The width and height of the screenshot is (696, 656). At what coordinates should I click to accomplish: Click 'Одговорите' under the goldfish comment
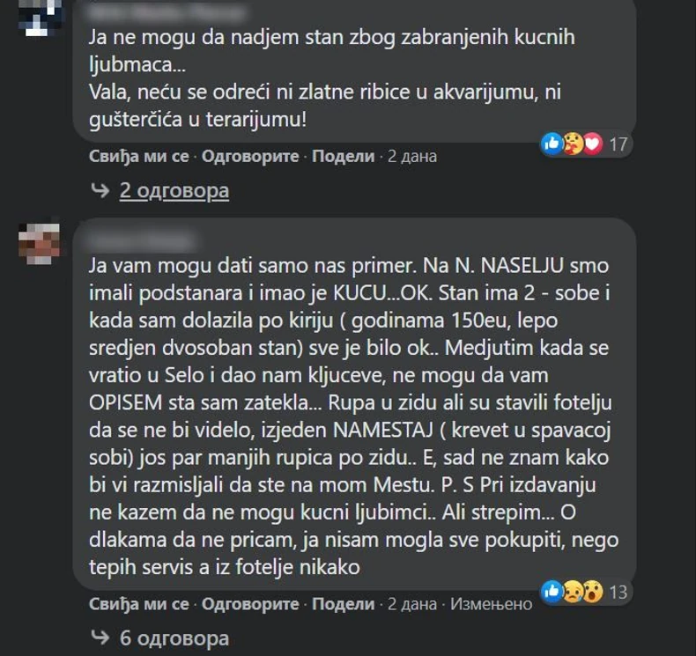(x=251, y=157)
